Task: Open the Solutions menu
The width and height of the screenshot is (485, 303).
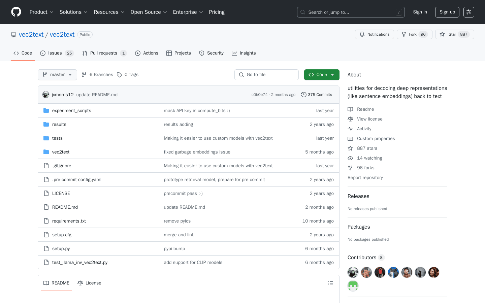Action: (x=73, y=12)
